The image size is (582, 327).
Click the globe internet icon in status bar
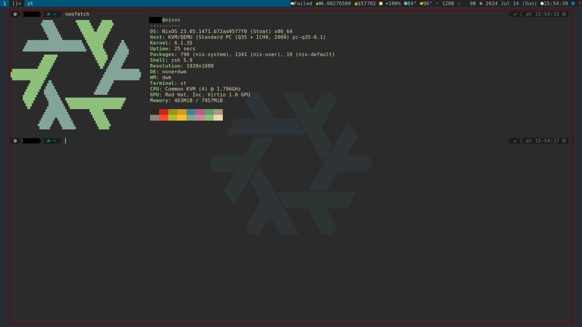573,4
